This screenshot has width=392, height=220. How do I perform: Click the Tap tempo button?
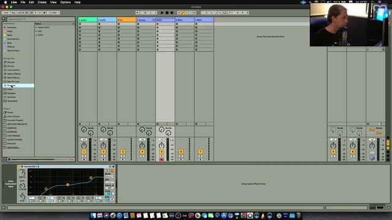[x=13, y=13]
